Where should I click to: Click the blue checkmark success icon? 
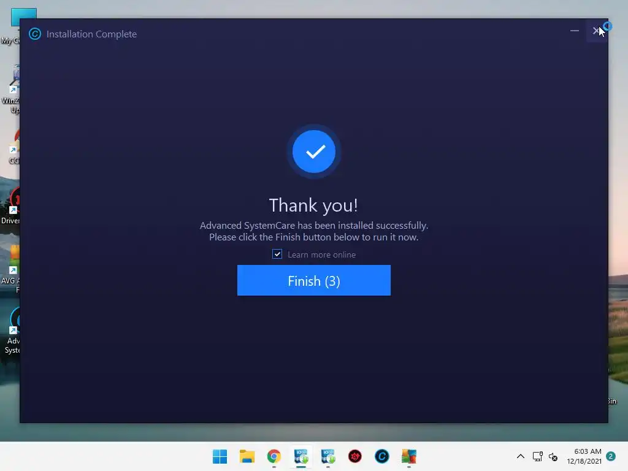click(x=314, y=151)
